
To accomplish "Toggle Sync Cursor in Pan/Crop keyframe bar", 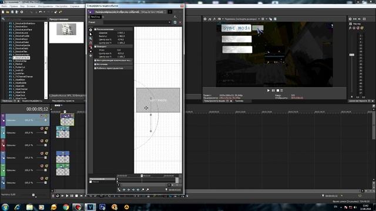I will coord(119,189).
